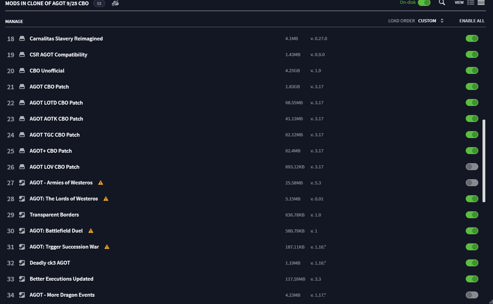
Task: Click Steam icon for AGOT: Trgger Succession War
Action: 22,247
